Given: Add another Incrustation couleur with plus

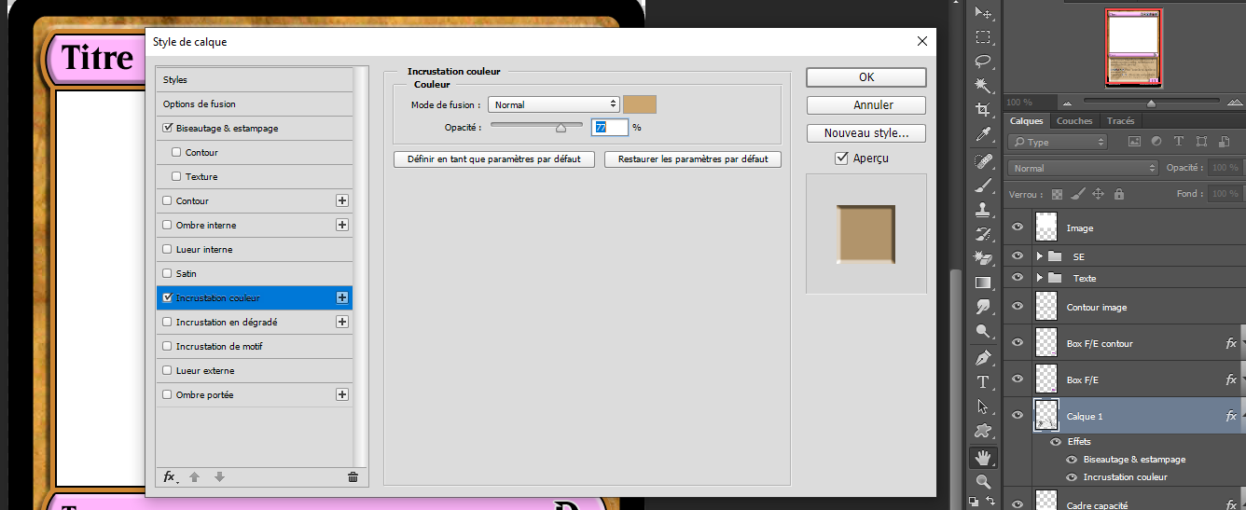Looking at the screenshot, I should click(x=342, y=297).
